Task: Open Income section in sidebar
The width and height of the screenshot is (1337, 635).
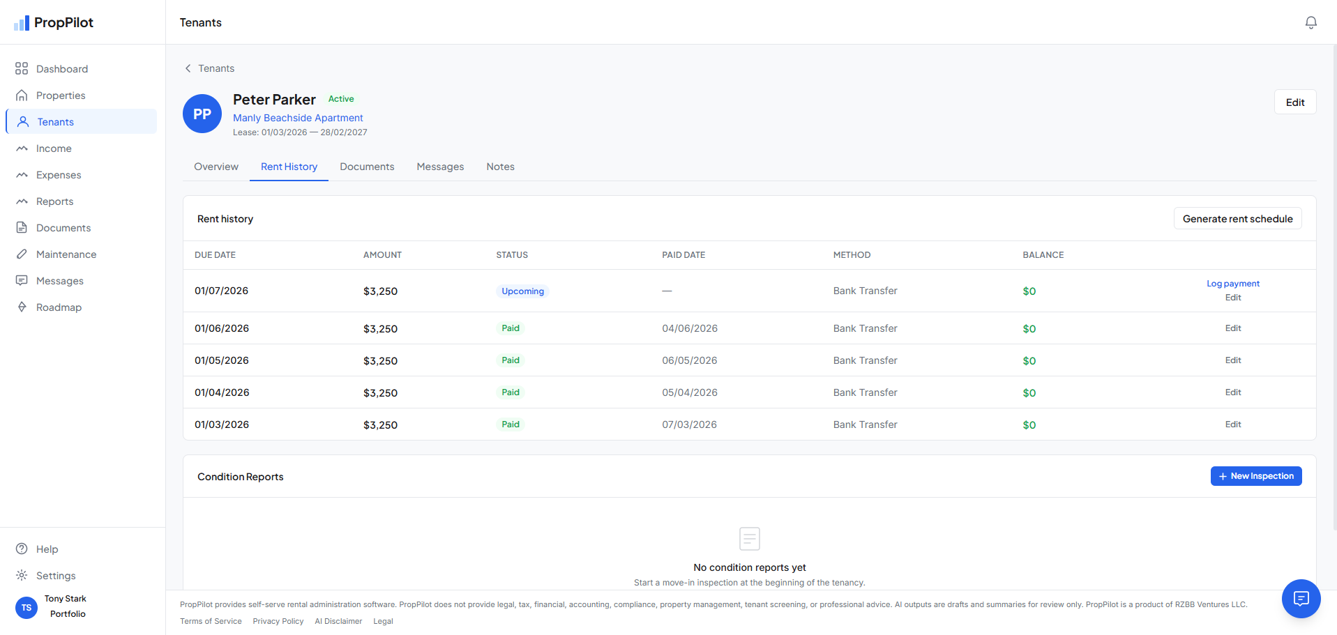Action: coord(82,148)
